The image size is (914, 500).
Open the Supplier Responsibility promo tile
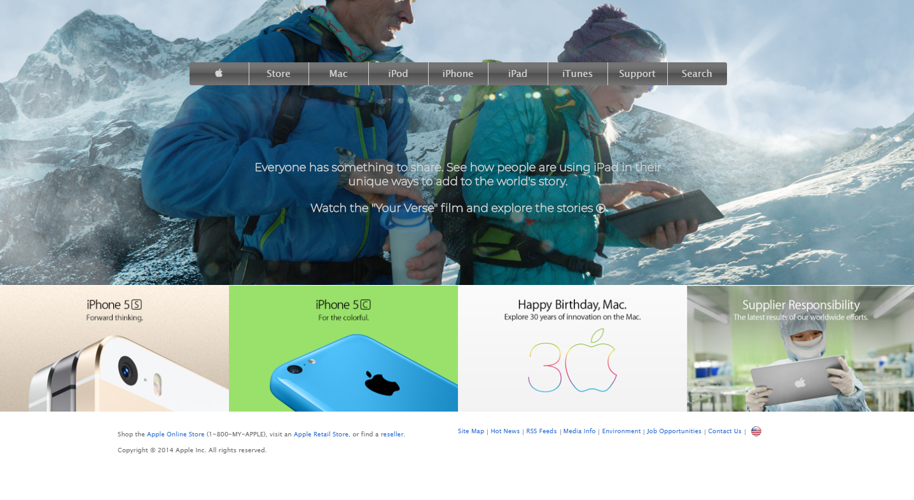coord(800,349)
